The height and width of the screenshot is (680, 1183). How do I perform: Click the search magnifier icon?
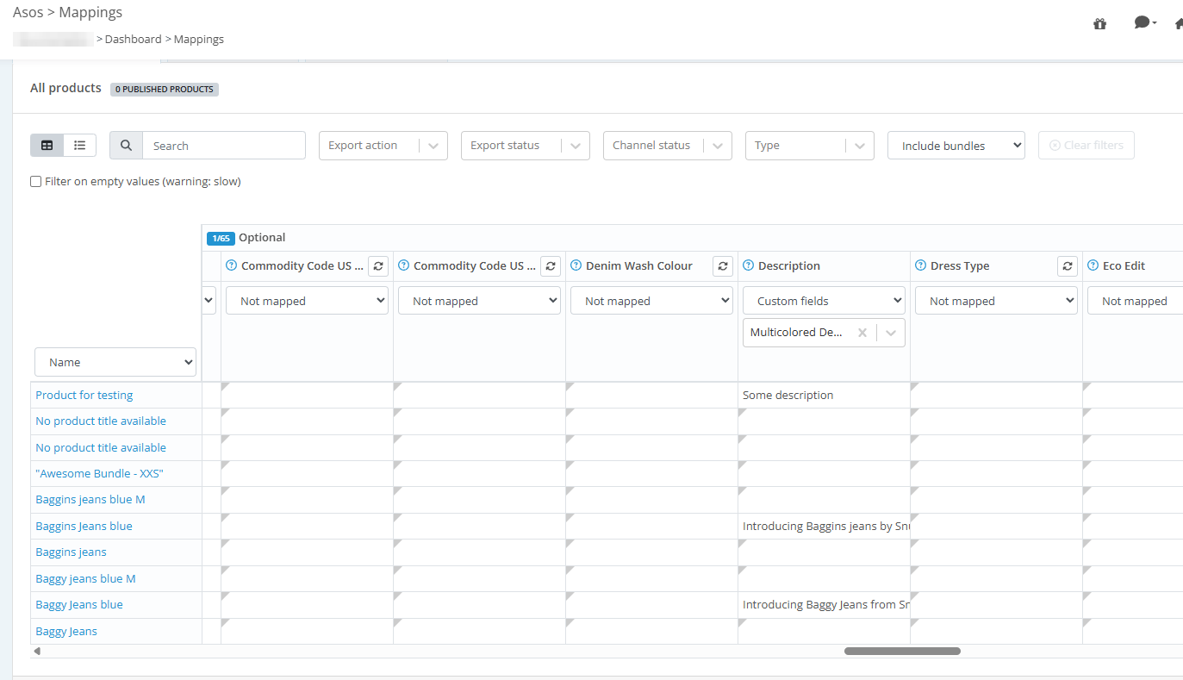click(125, 145)
